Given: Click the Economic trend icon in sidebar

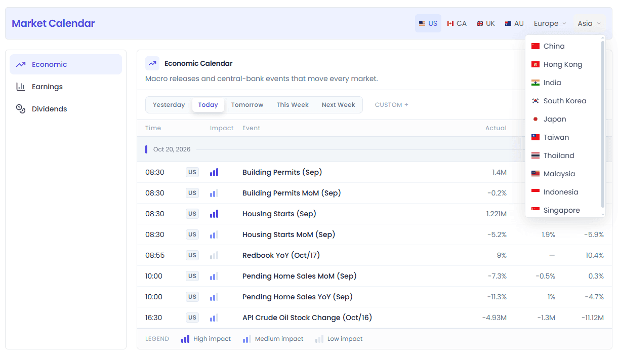Looking at the screenshot, I should (x=21, y=64).
